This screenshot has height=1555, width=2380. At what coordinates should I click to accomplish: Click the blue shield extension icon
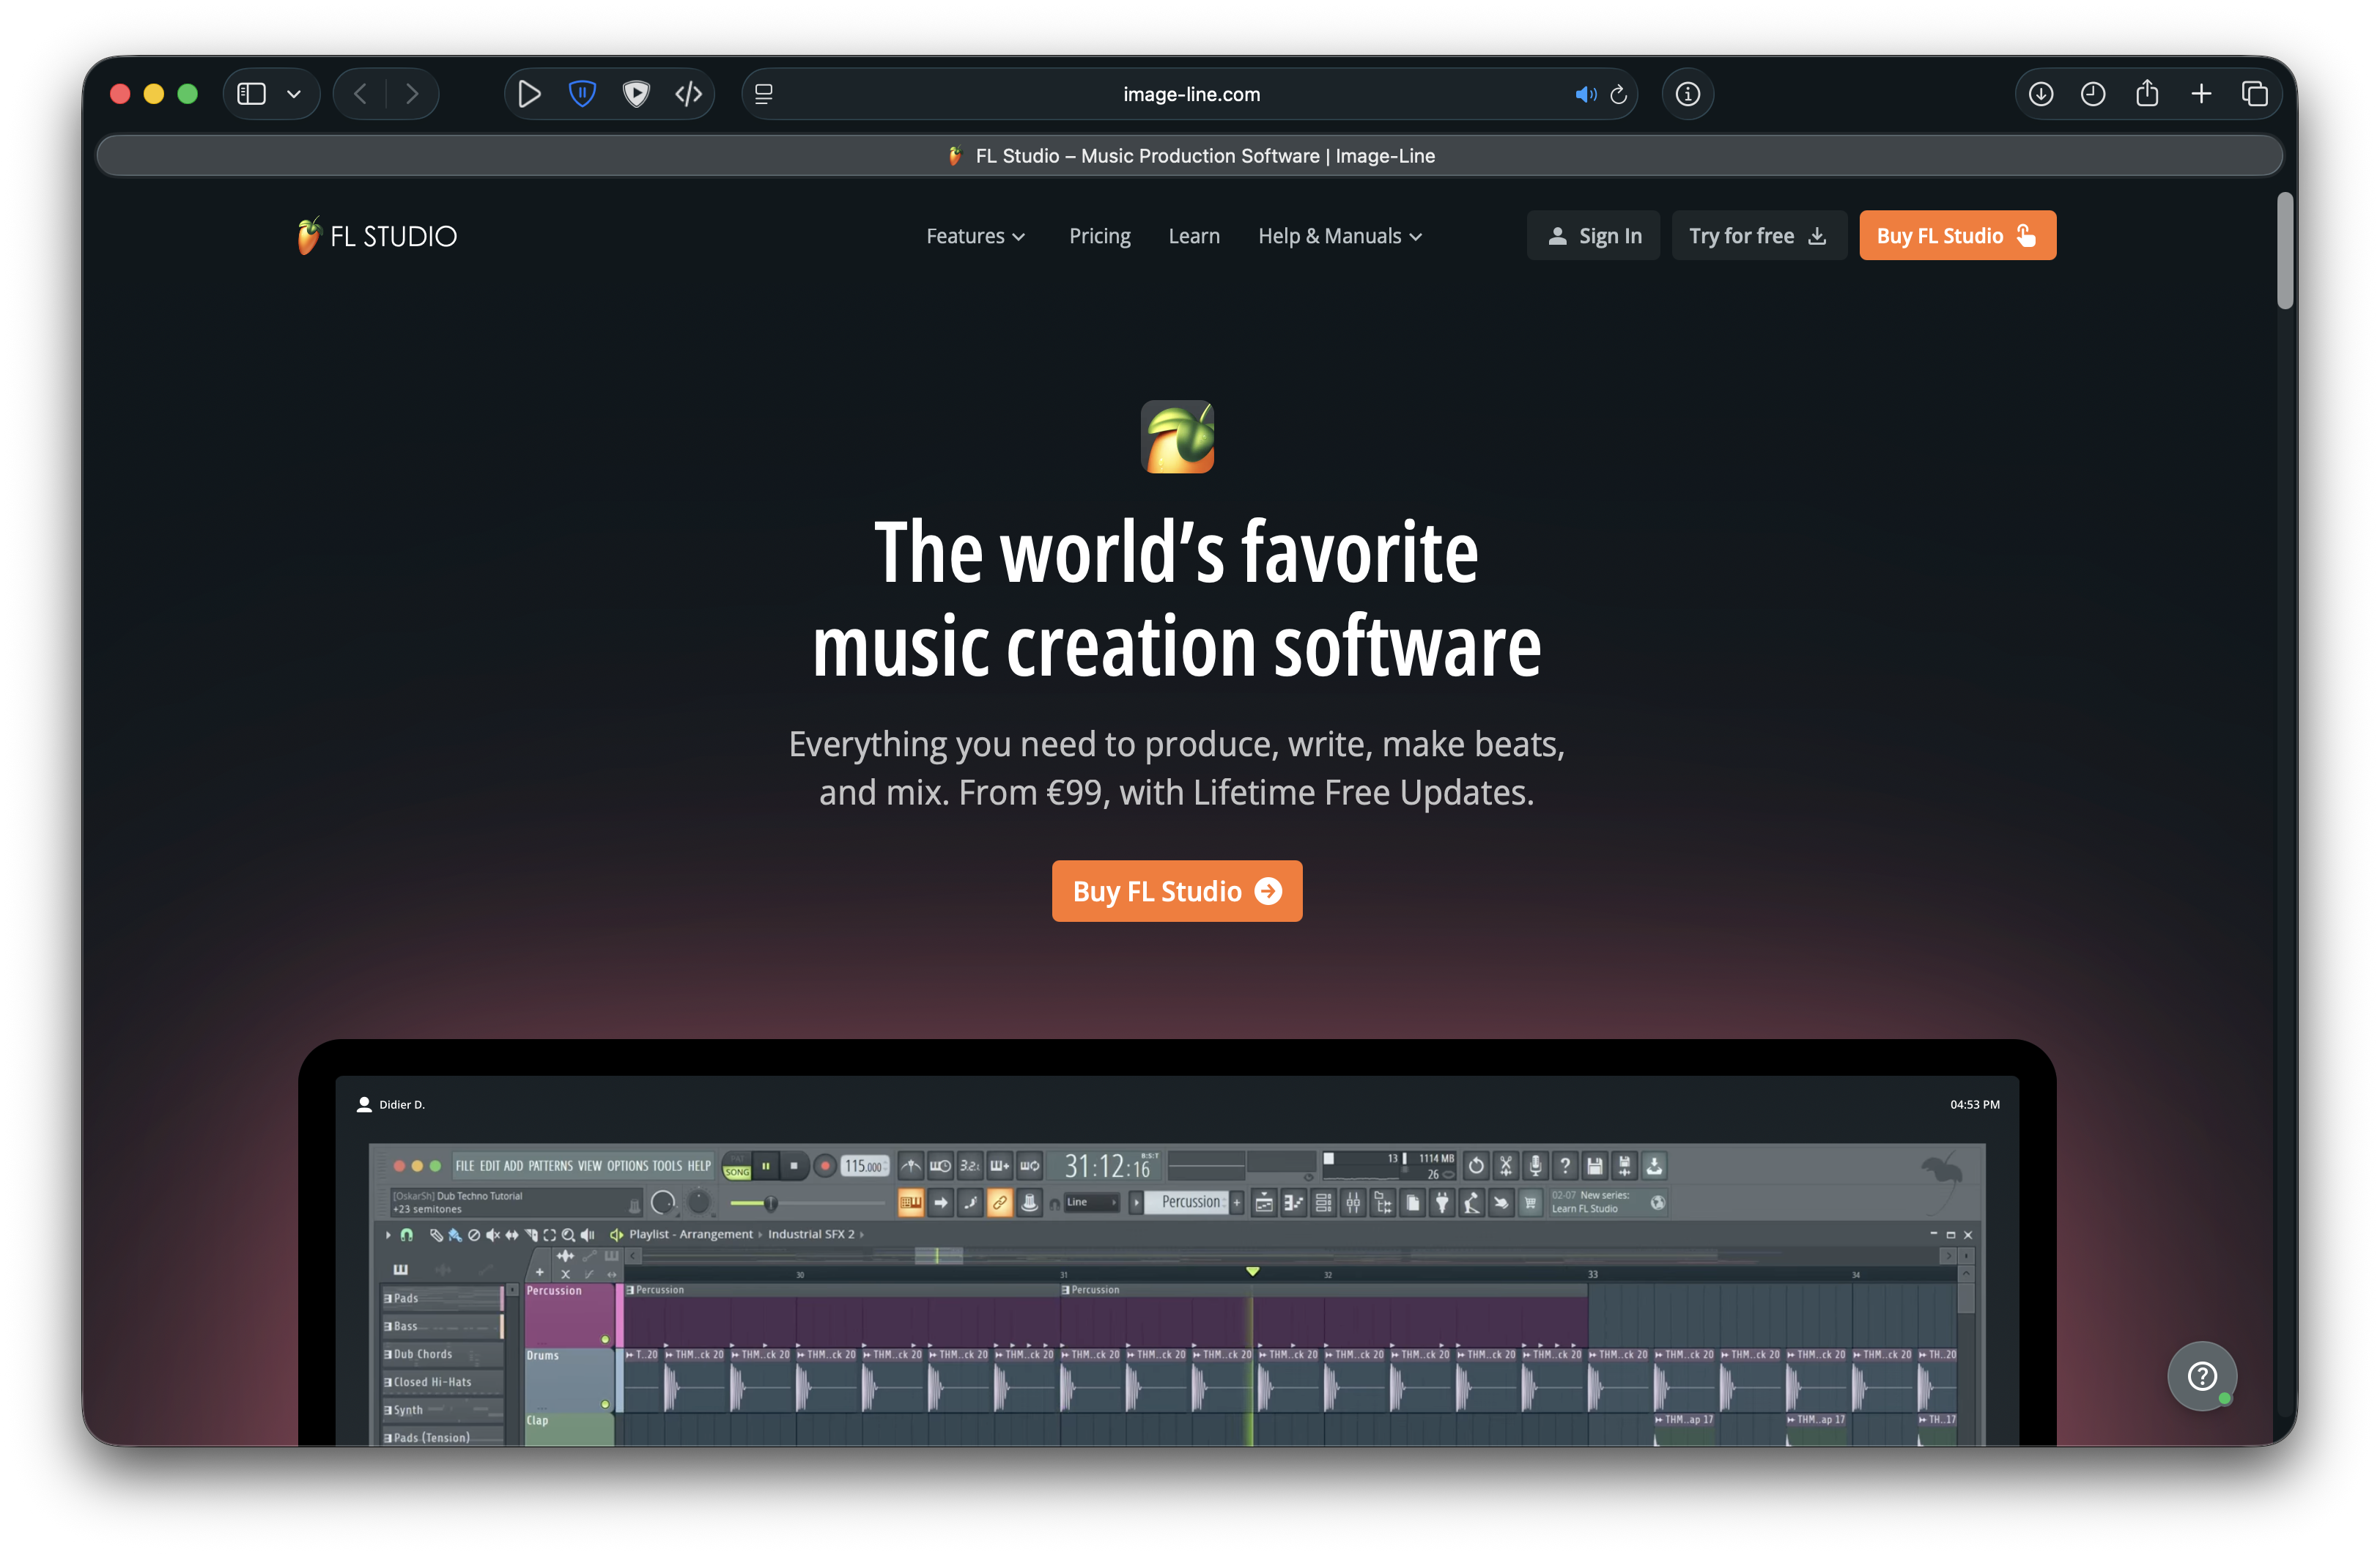(x=582, y=94)
